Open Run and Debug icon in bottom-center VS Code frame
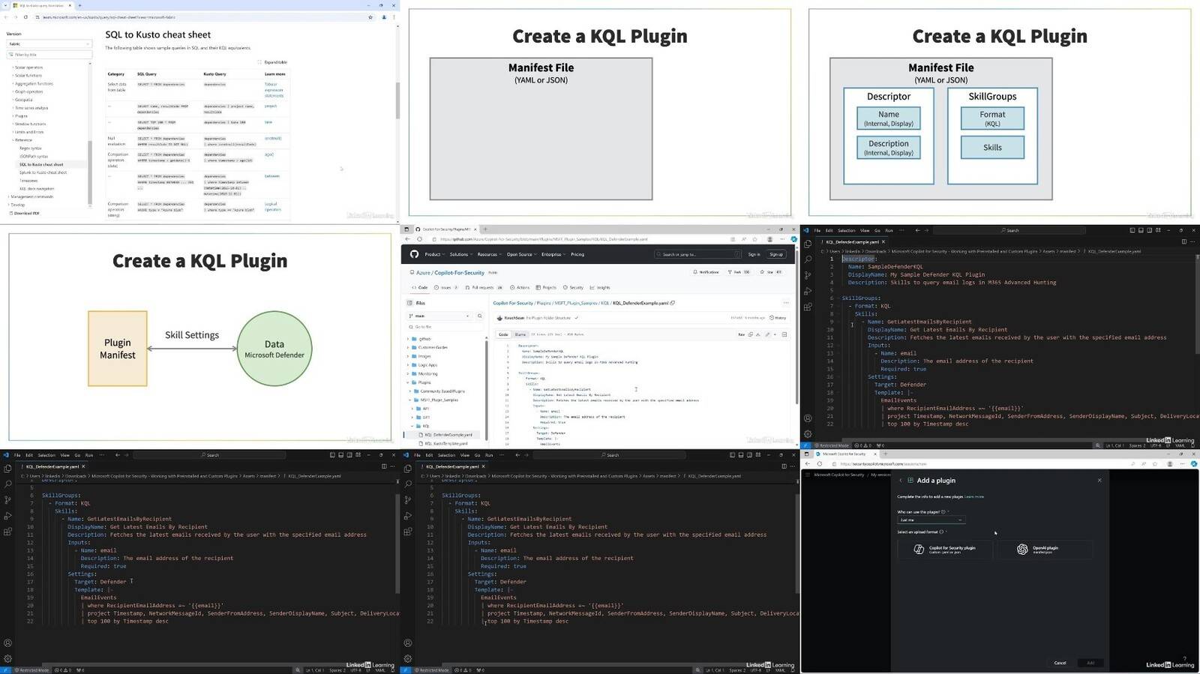 (x=408, y=516)
